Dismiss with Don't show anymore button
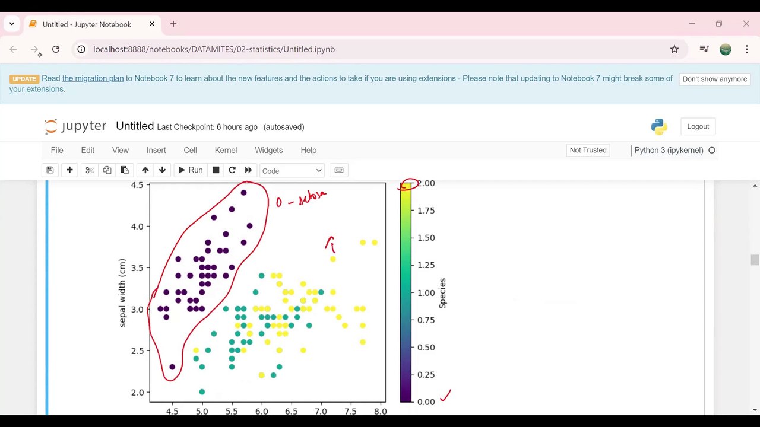The height and width of the screenshot is (427, 760). [x=715, y=79]
